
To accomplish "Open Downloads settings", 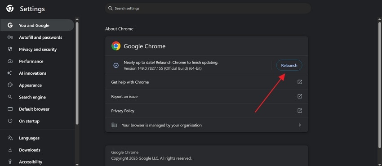I will coord(37,150).
